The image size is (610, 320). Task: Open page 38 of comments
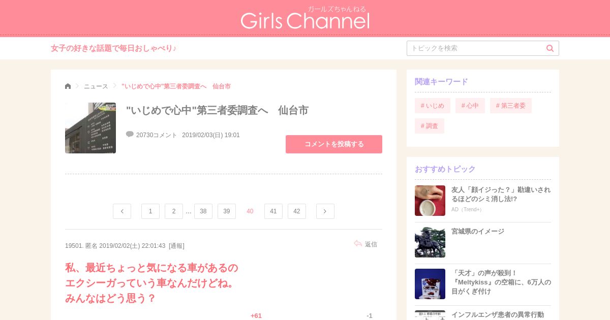203,211
